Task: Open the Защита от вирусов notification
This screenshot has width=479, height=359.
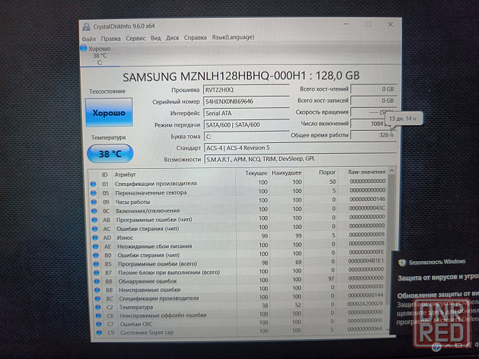Action: point(438,277)
